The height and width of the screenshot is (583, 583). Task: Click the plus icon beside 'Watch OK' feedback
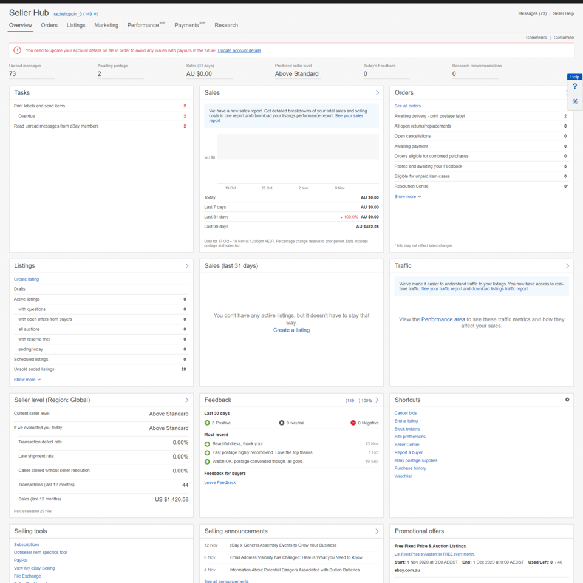point(207,462)
